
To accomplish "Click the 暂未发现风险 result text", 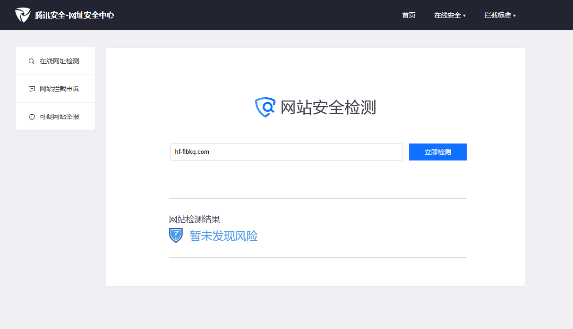I will point(224,236).
